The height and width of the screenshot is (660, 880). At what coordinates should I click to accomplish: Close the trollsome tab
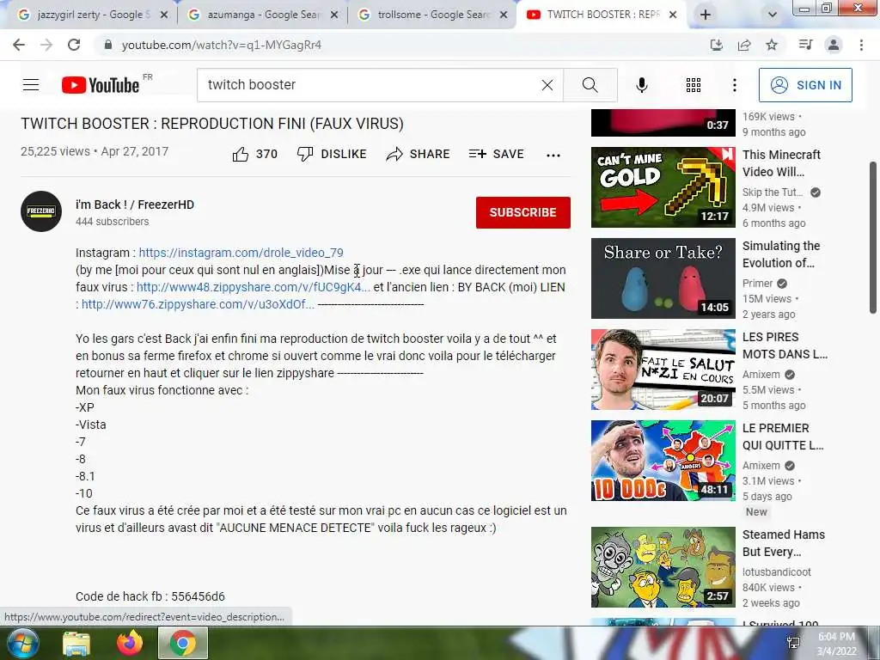click(504, 15)
